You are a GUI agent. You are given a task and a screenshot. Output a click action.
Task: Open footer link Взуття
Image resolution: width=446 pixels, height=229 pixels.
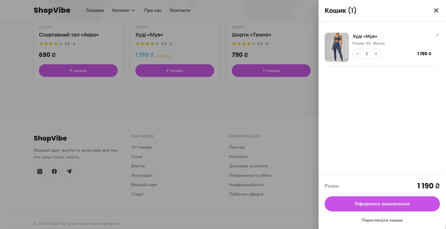tap(138, 166)
